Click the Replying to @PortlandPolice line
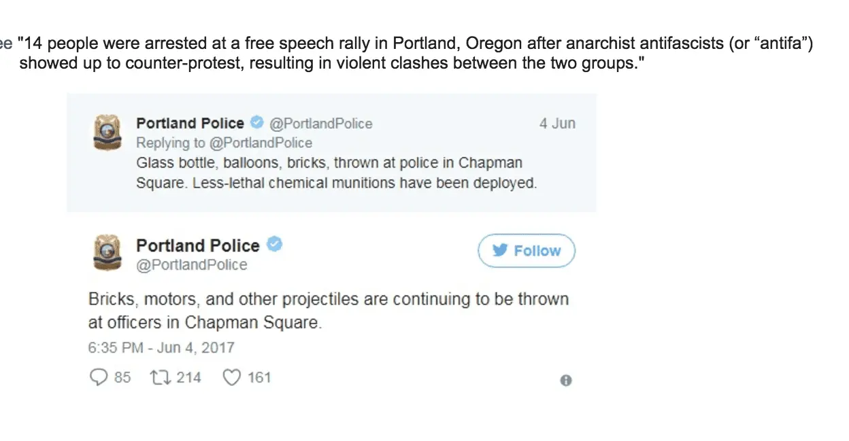The width and height of the screenshot is (849, 441). [224, 143]
